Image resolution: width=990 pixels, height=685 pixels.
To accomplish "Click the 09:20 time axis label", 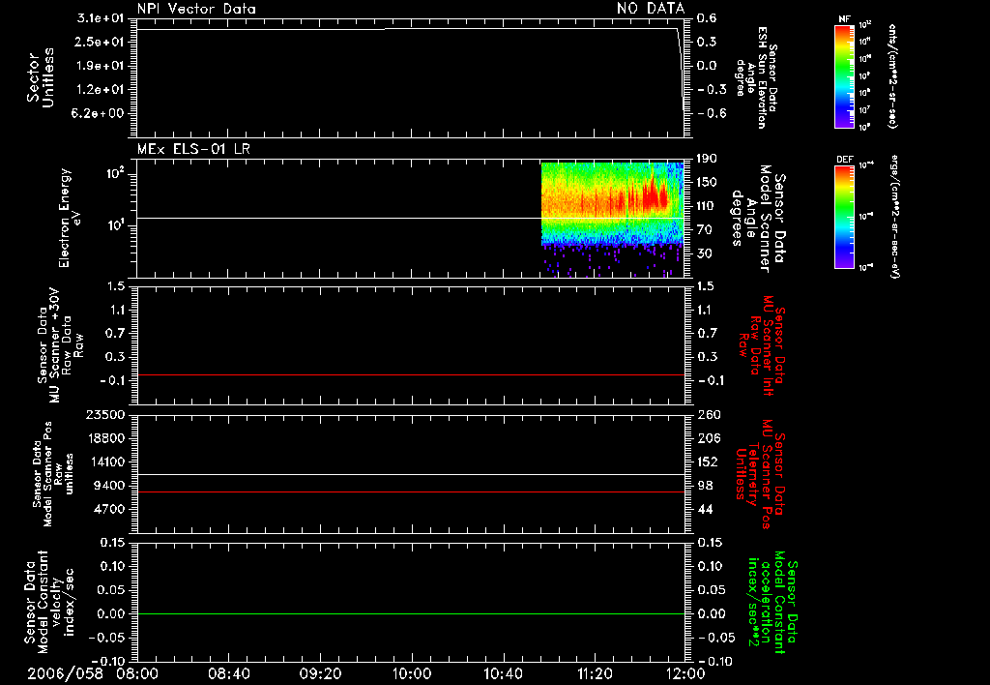I will (320, 673).
